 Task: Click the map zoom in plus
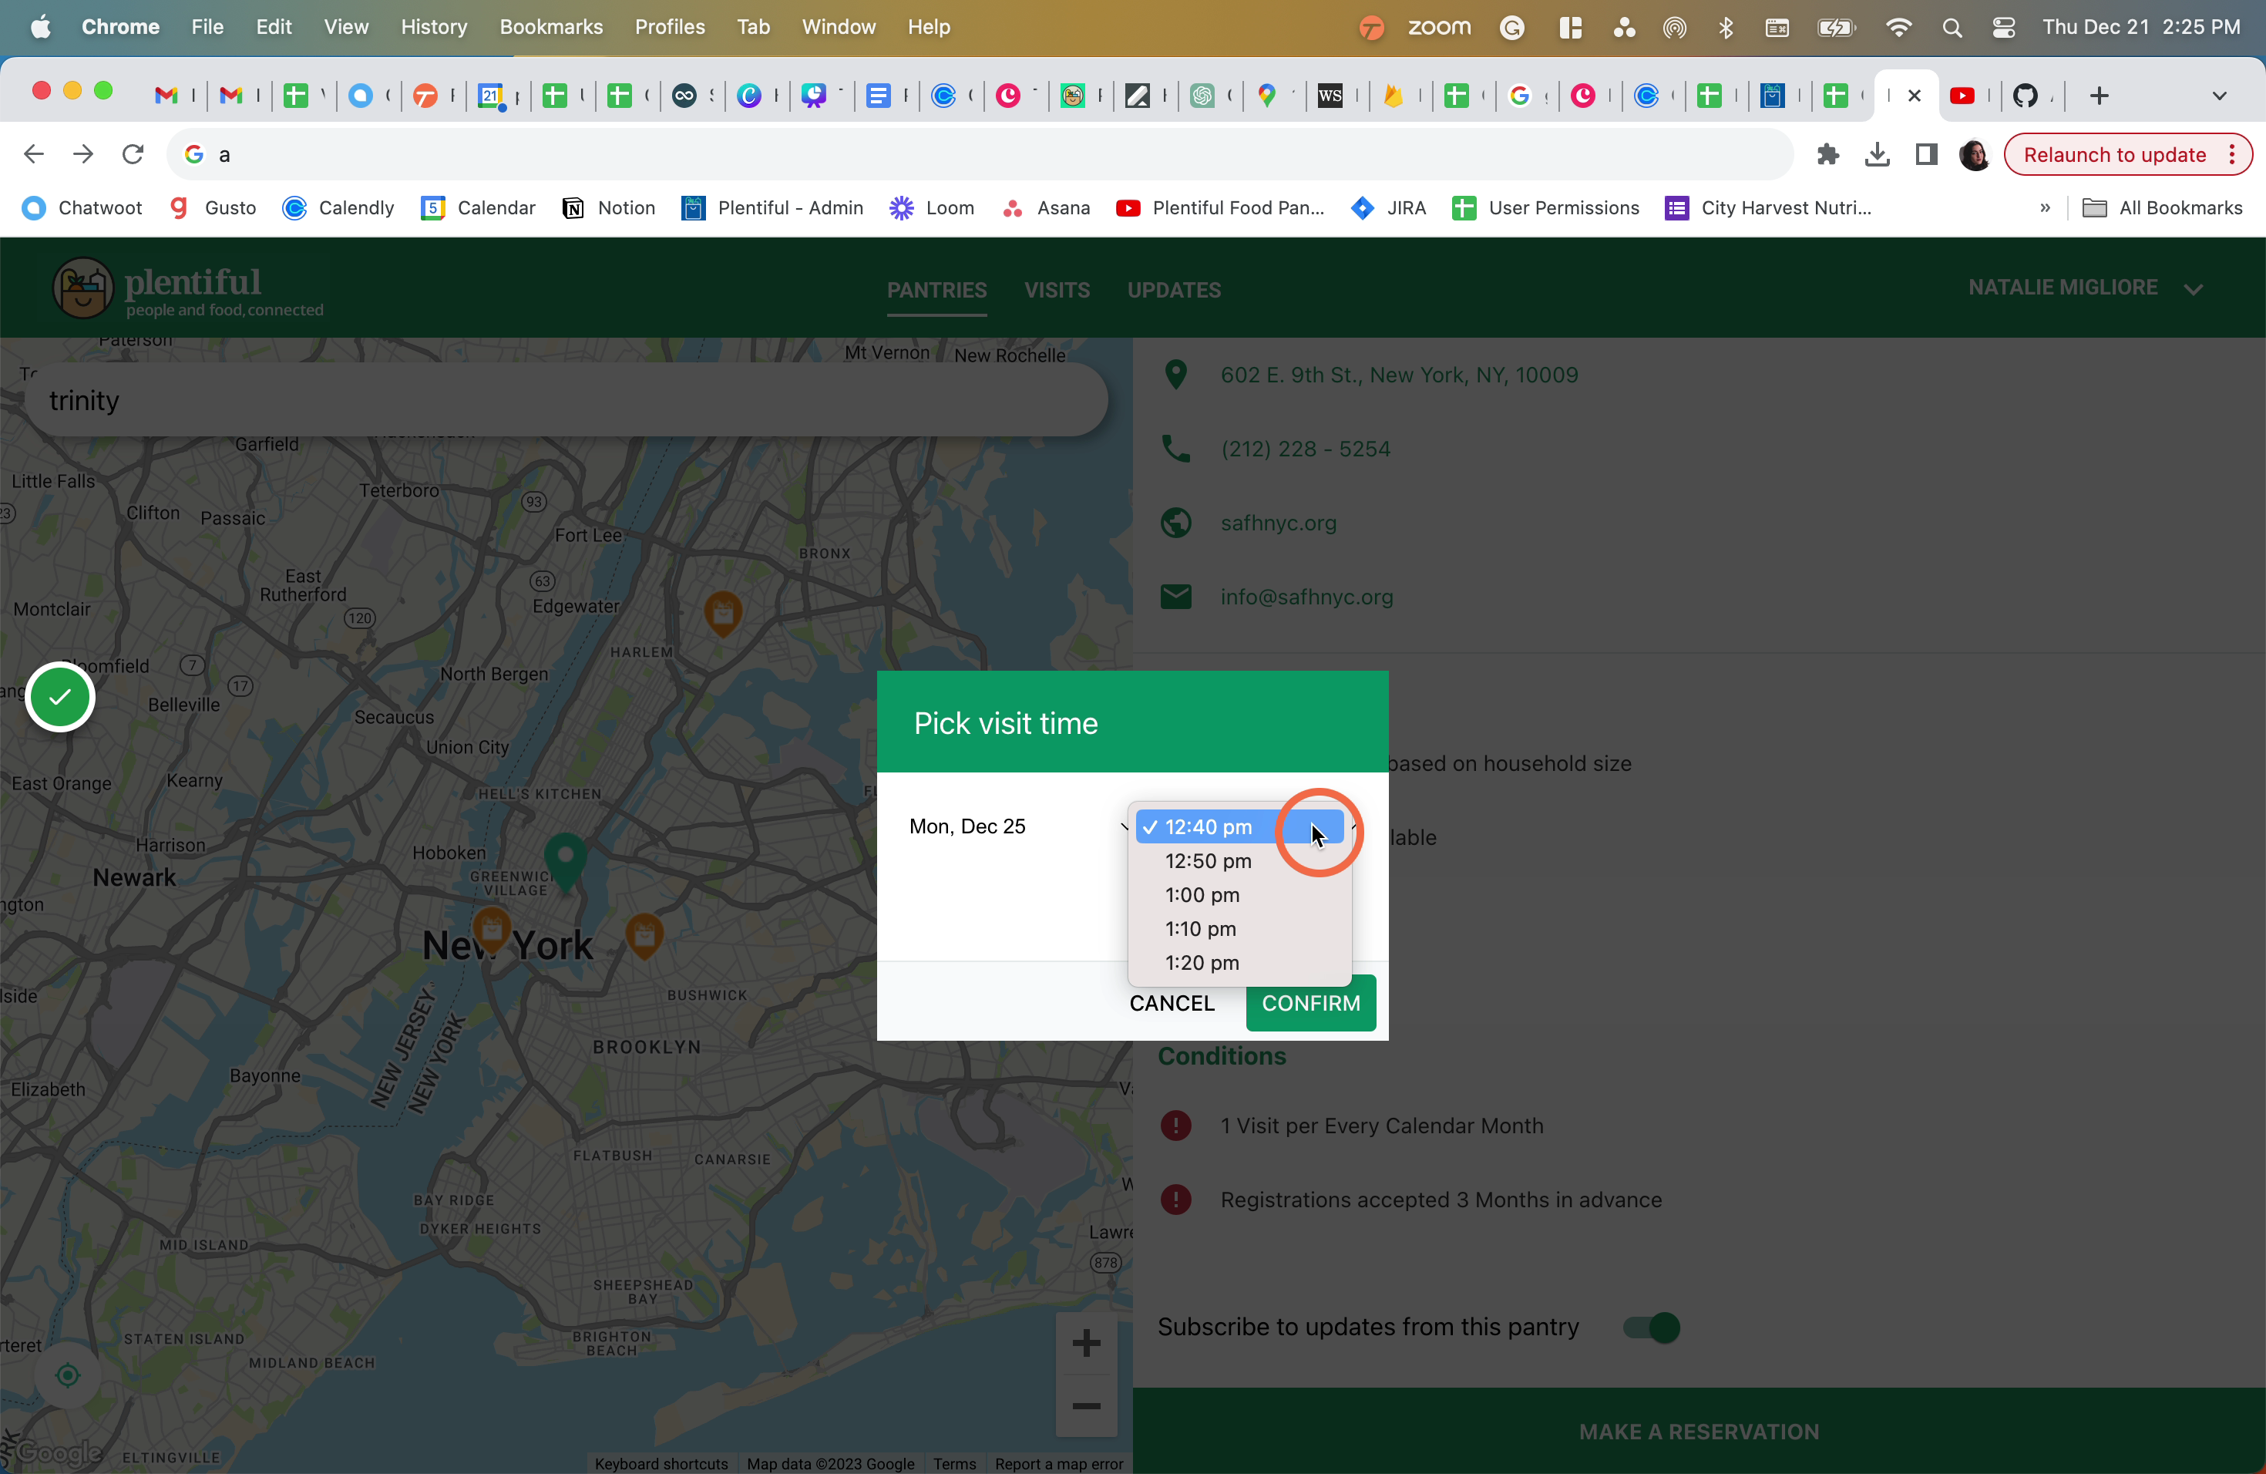(x=1085, y=1343)
